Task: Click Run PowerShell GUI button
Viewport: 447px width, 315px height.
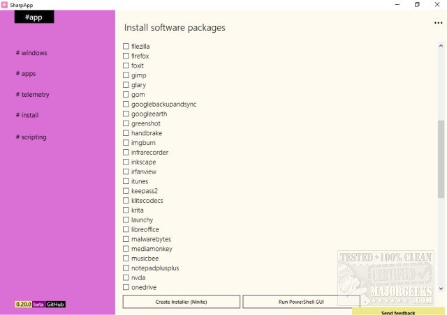Action: 301,302
